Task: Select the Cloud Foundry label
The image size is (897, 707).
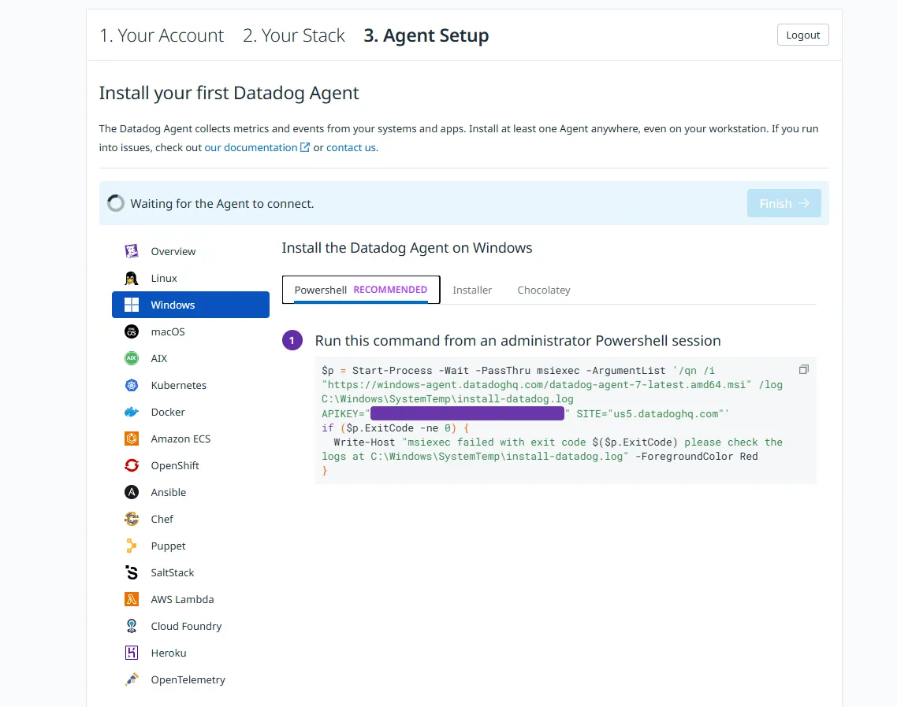Action: [186, 627]
